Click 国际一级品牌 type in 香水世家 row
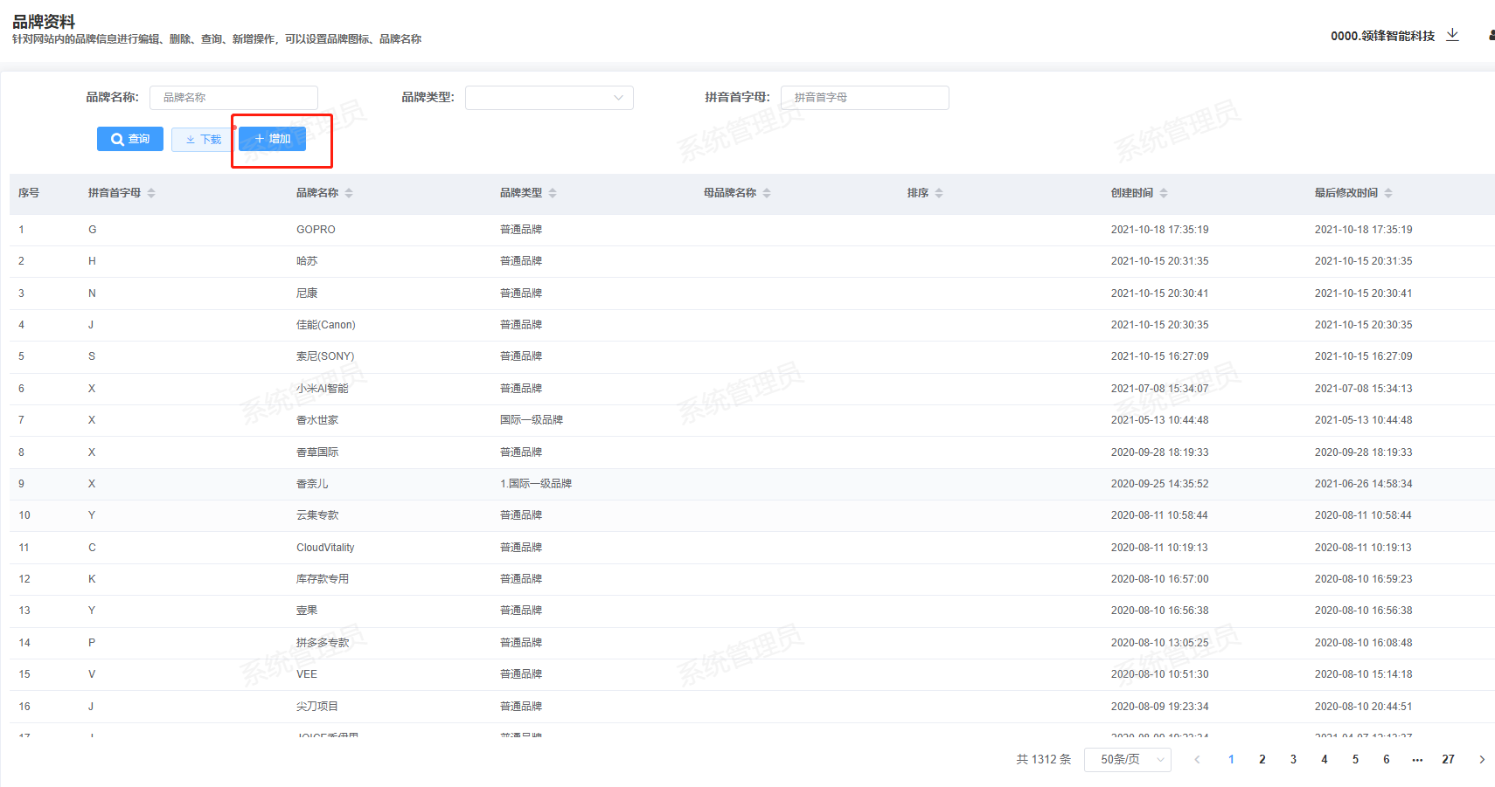Screen dimensions: 1495x787 pyautogui.click(x=532, y=420)
